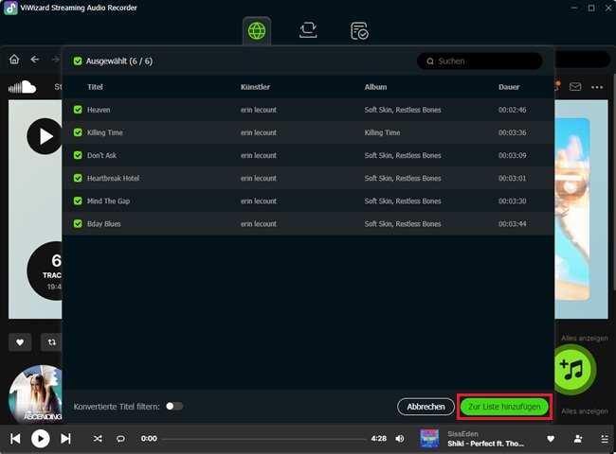
Task: Maximize the ViWizard window
Action: 590,8
